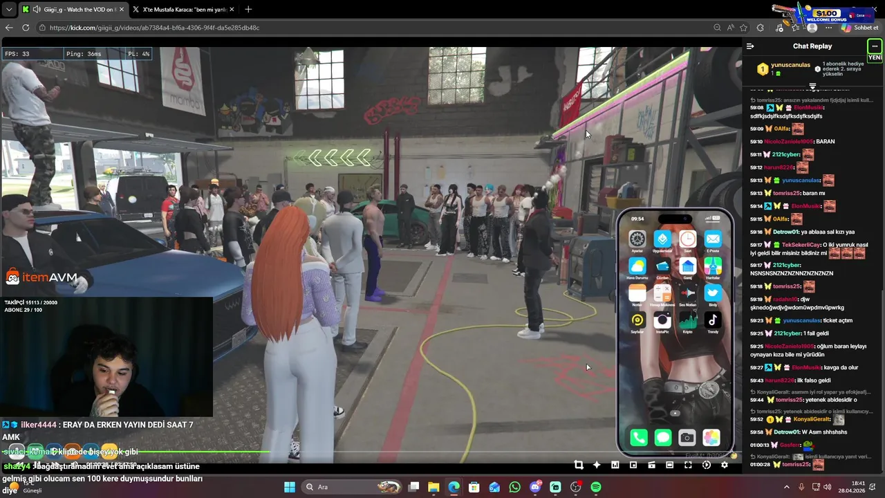Reload the kick.com page
Screen dimensions: 885x498
coord(26,28)
